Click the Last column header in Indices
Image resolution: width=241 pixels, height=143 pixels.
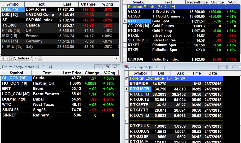click(x=67, y=4)
